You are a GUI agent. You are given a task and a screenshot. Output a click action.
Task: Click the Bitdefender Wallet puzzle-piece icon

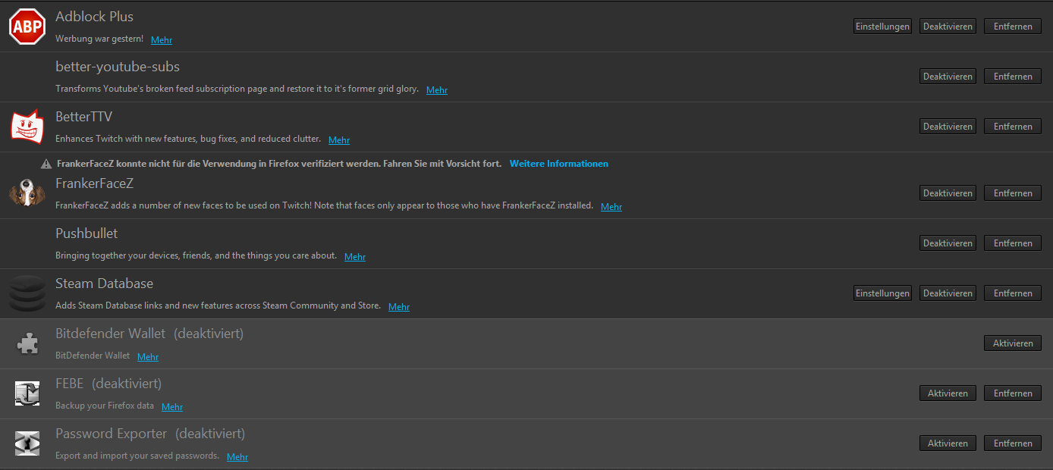[x=27, y=343]
